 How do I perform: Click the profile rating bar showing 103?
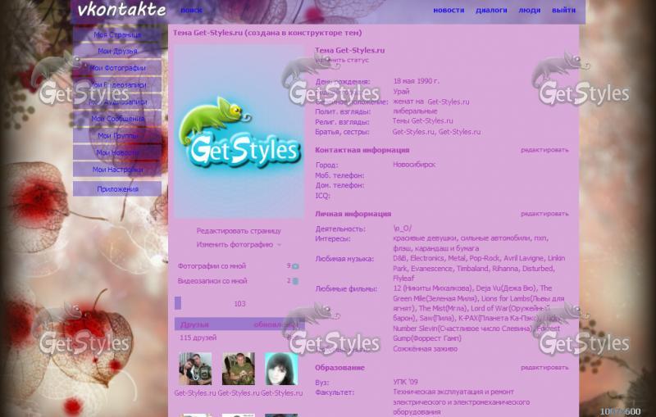[x=239, y=303]
